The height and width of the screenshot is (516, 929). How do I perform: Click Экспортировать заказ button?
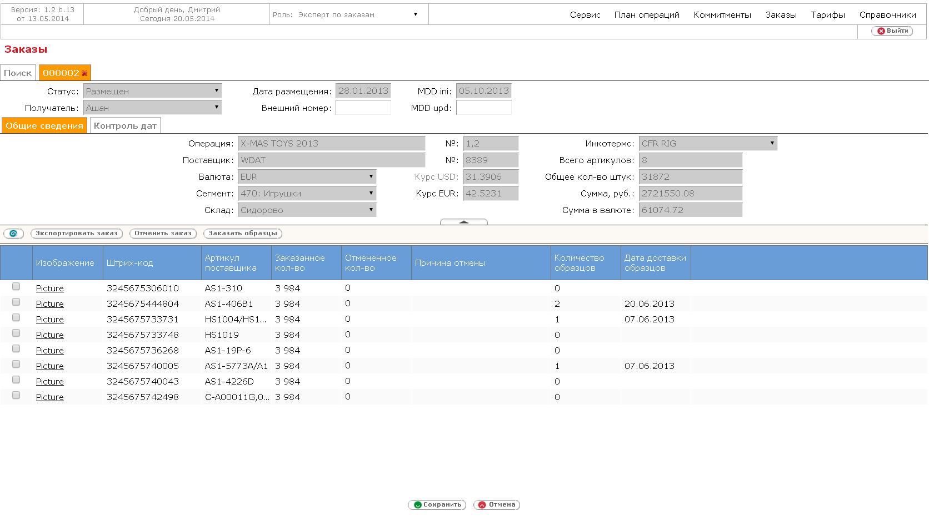(77, 234)
